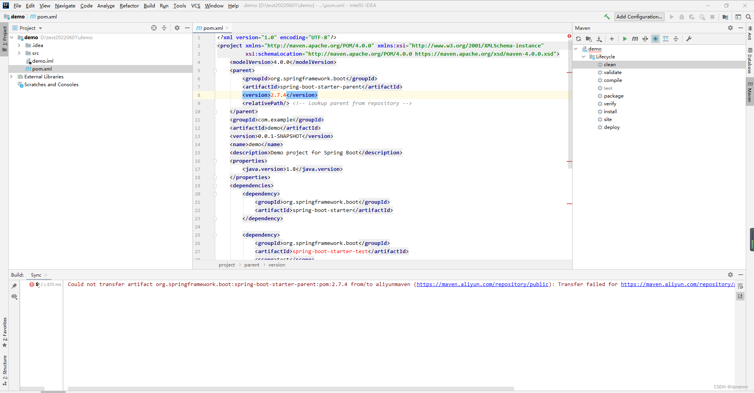Hide the Project tool window
Viewport: 754px width, 393px height.
[187, 28]
